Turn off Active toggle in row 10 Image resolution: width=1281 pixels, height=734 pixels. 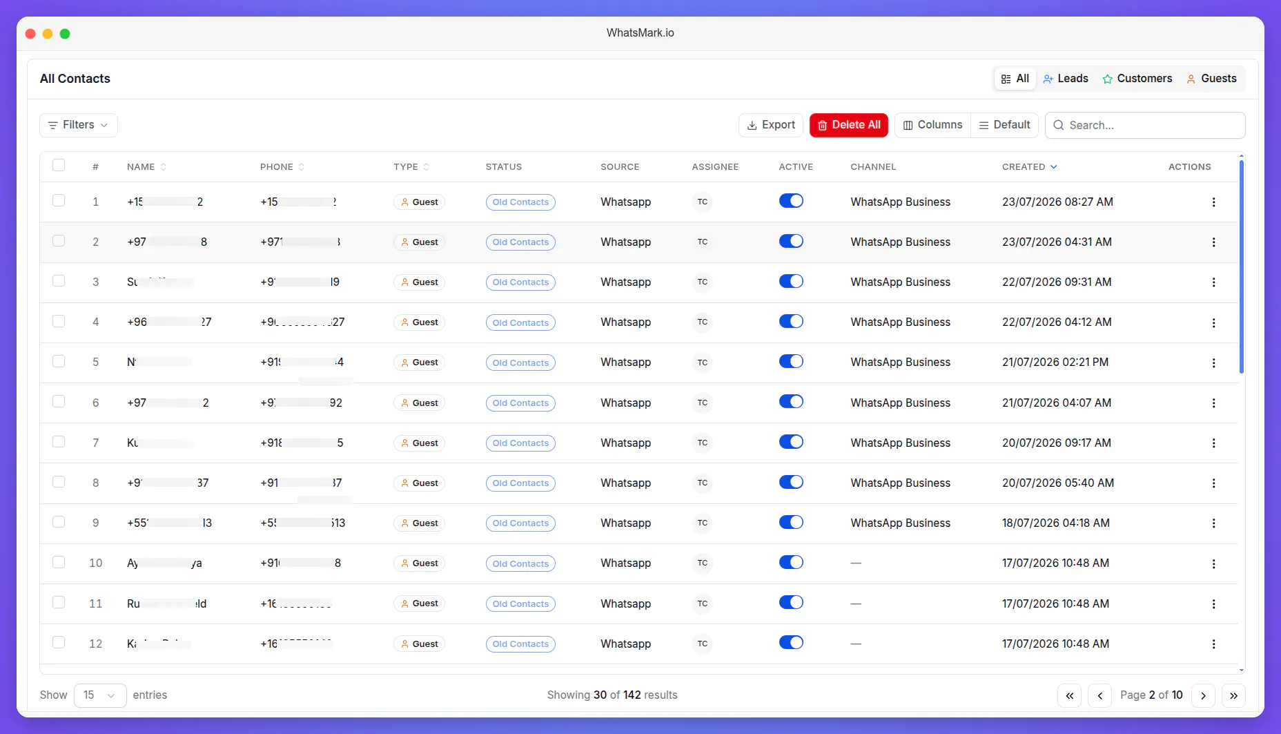pyautogui.click(x=791, y=562)
